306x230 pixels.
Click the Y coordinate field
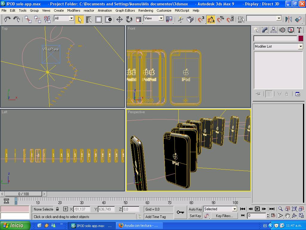(106, 209)
